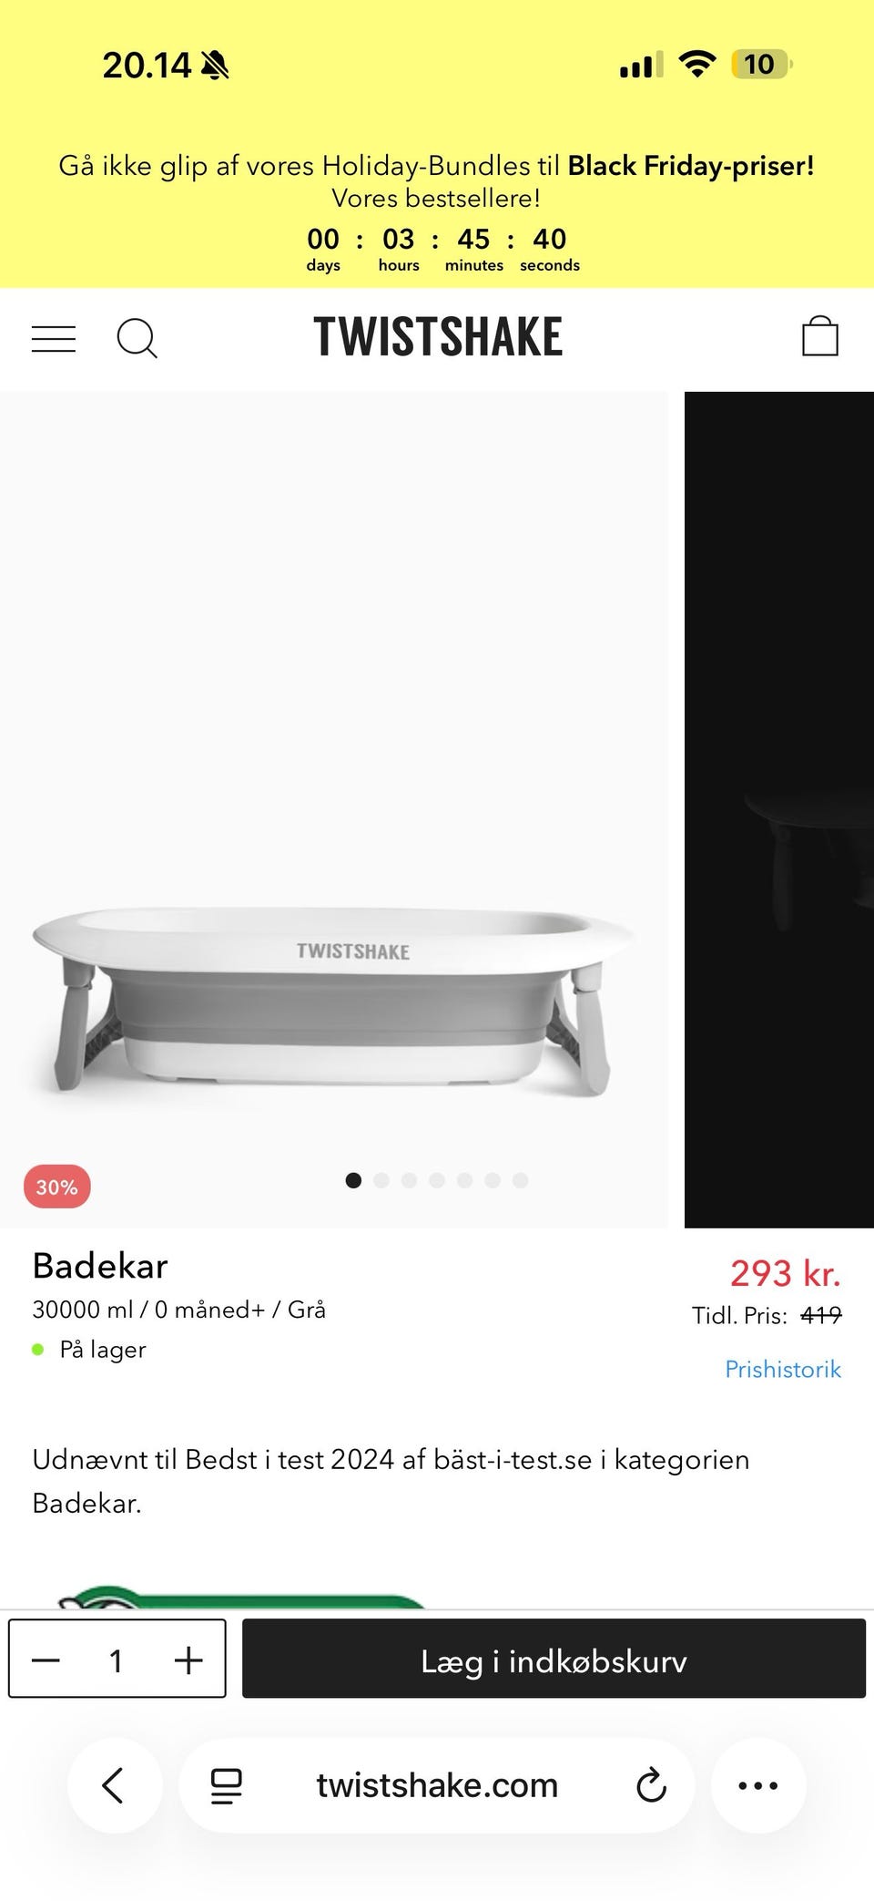
Task: Open the page tools reader icon
Action: tap(227, 1785)
